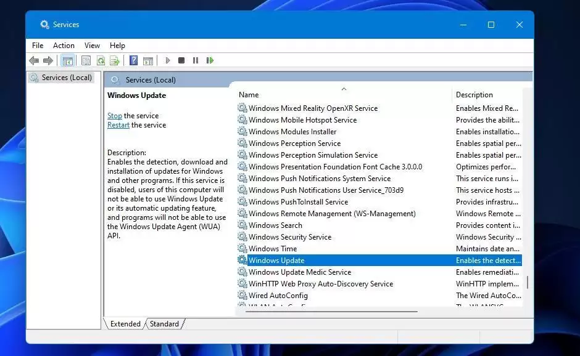Viewport: 580px width, 356px height.
Task: Select the Windows Search service row
Action: click(x=379, y=225)
